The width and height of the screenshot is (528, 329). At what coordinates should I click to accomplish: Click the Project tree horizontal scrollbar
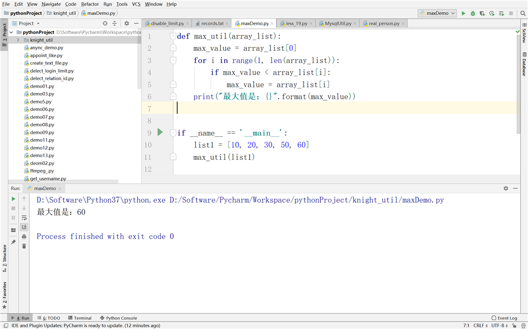[x=63, y=182]
